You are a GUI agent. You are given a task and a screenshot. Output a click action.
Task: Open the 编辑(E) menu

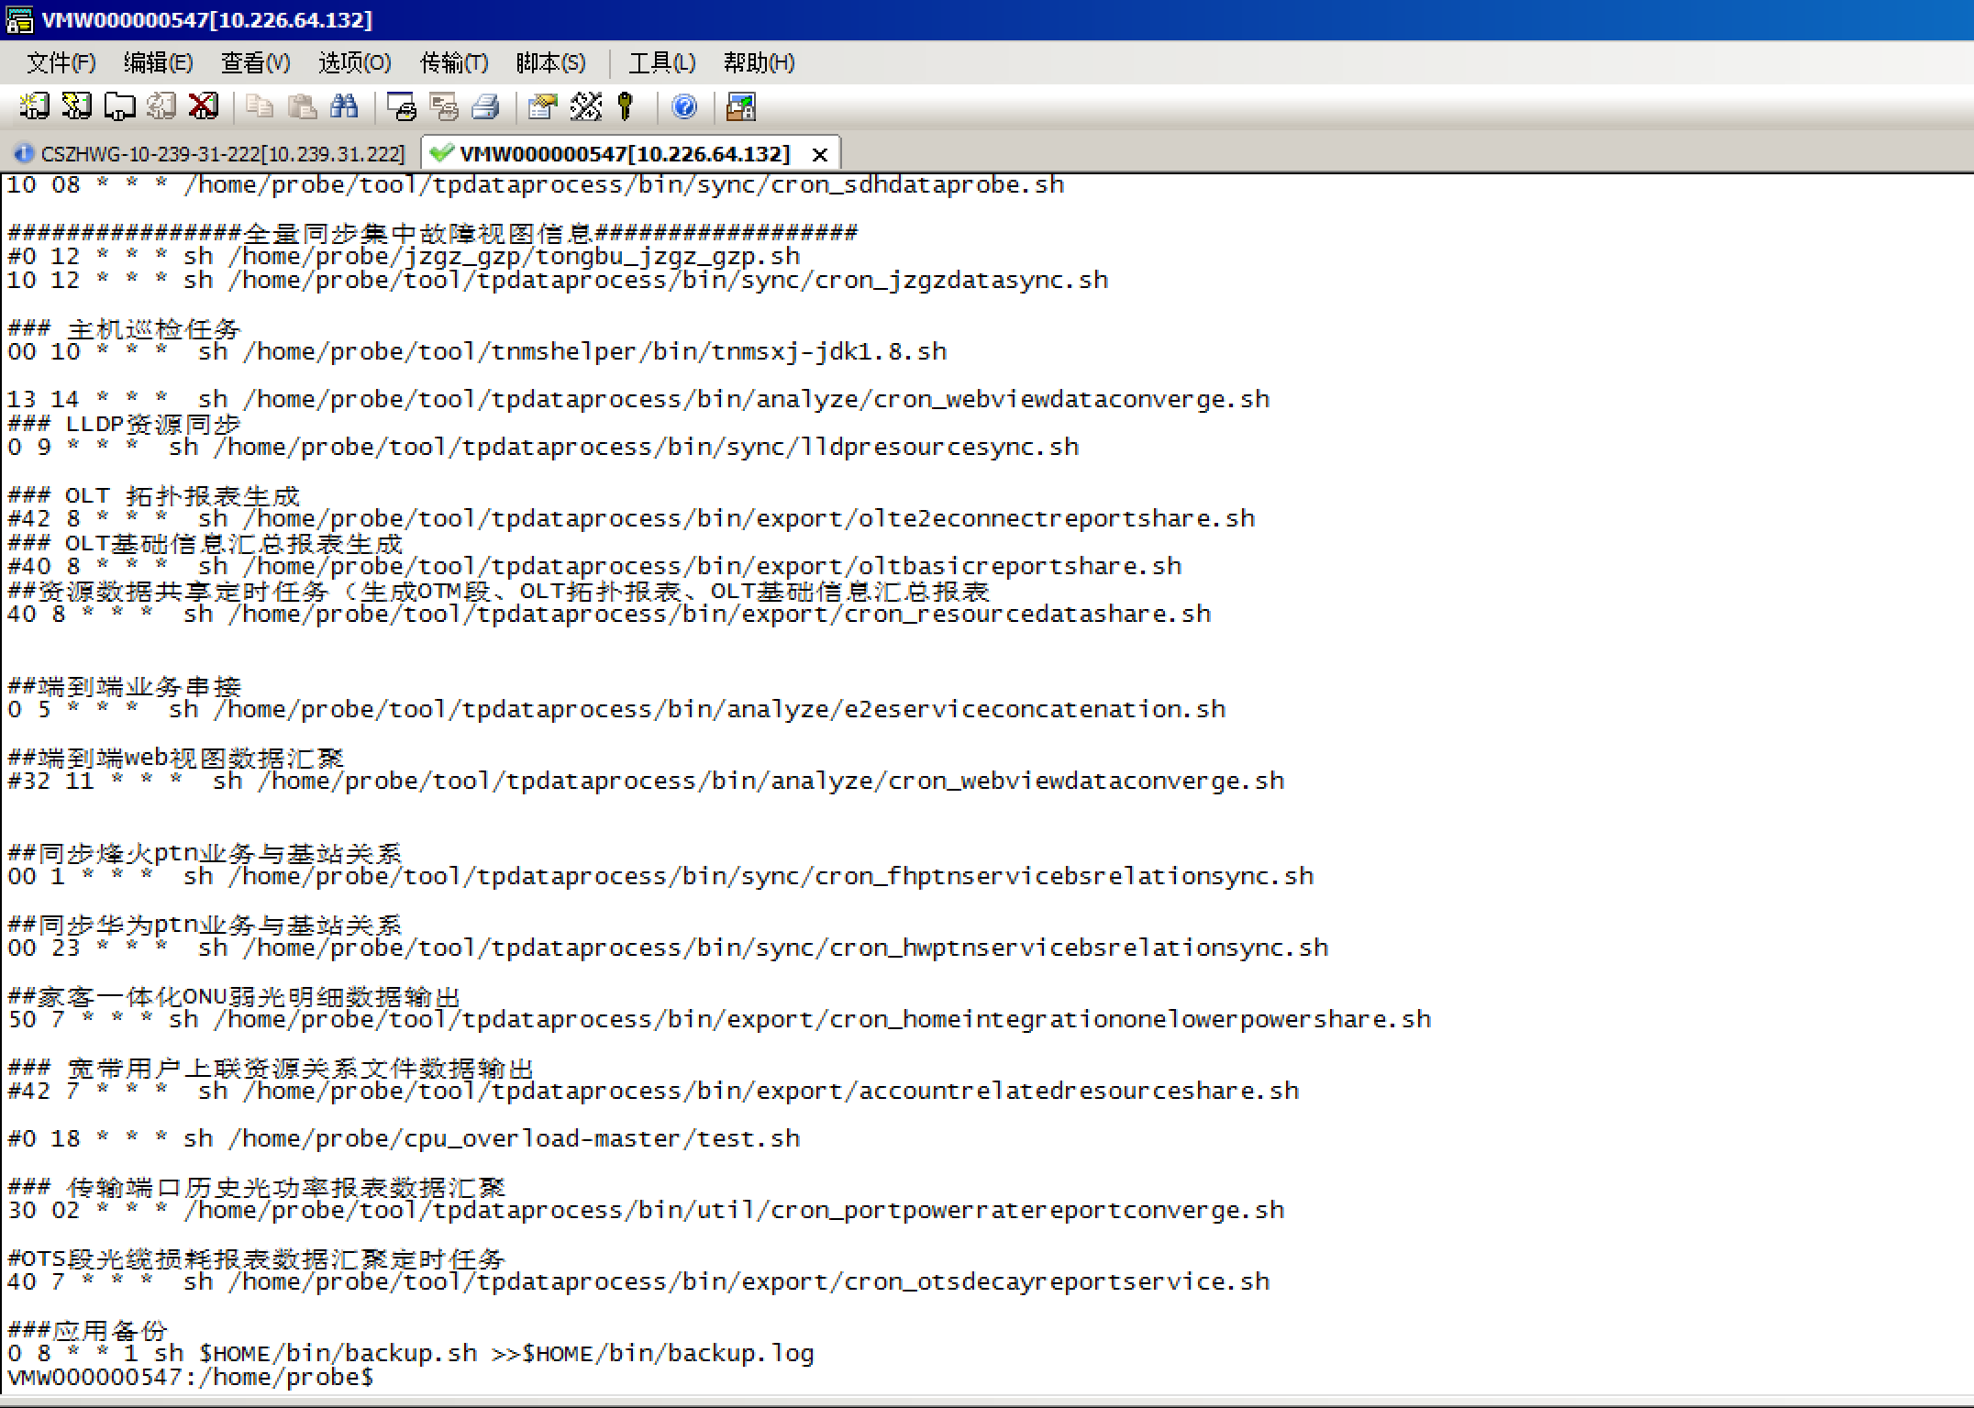click(158, 62)
